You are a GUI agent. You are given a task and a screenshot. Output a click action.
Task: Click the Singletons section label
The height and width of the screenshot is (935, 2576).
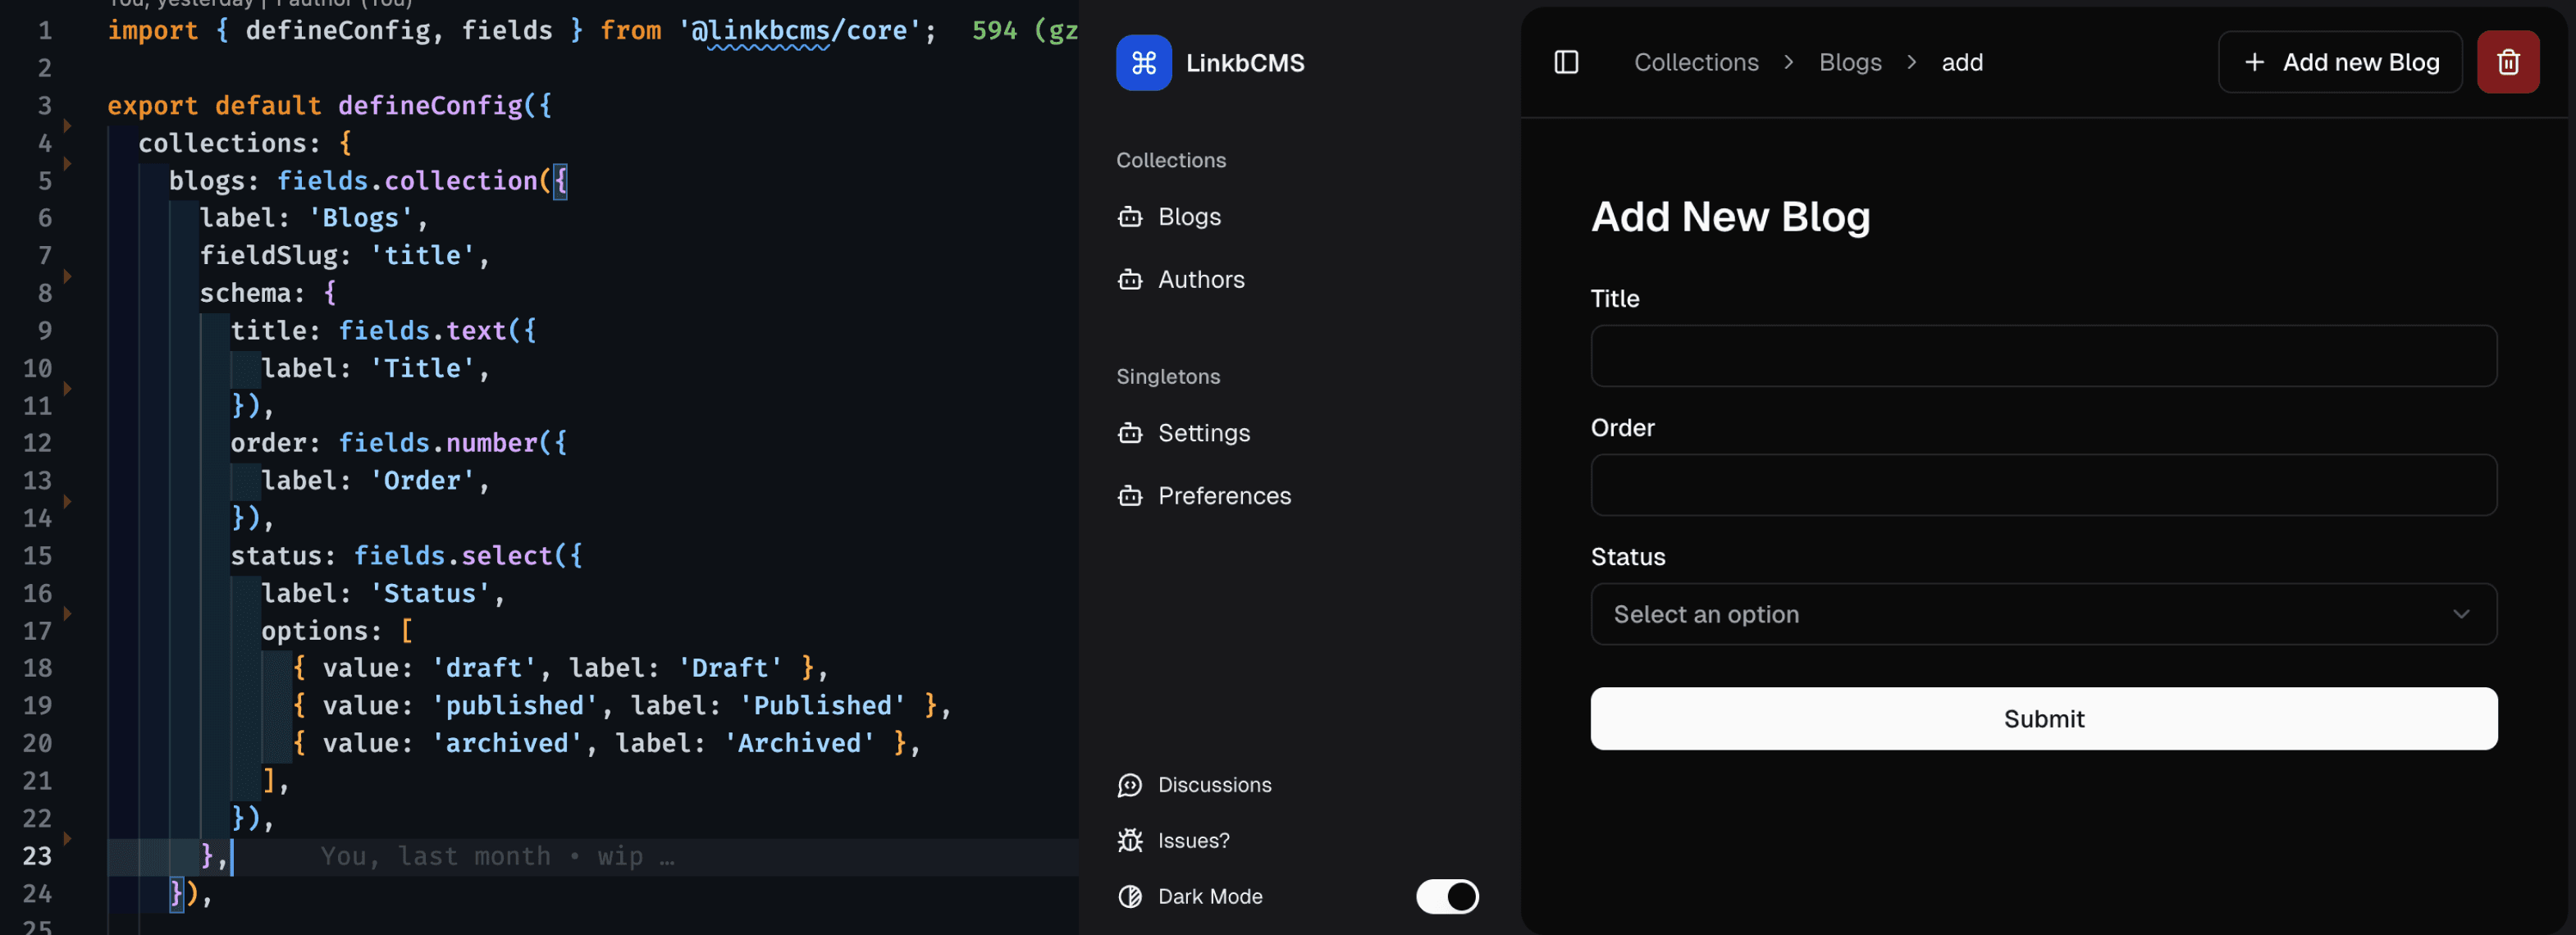(1168, 376)
